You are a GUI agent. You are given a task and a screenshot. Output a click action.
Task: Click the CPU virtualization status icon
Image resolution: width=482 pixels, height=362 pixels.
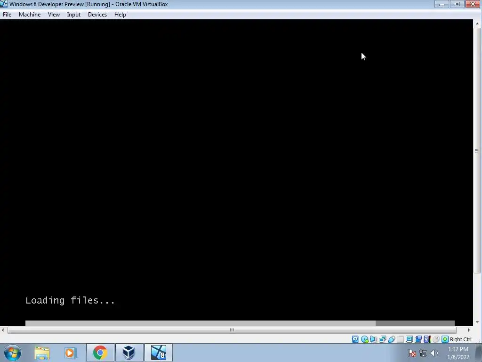pos(427,339)
